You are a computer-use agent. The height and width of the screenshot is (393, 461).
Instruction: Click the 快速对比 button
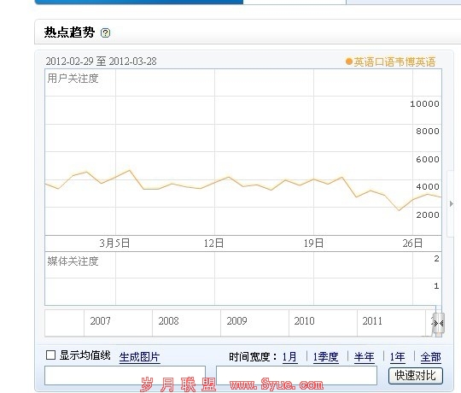pos(416,376)
